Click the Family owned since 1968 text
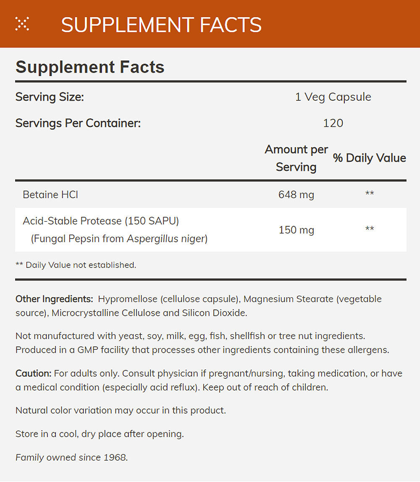 click(71, 457)
